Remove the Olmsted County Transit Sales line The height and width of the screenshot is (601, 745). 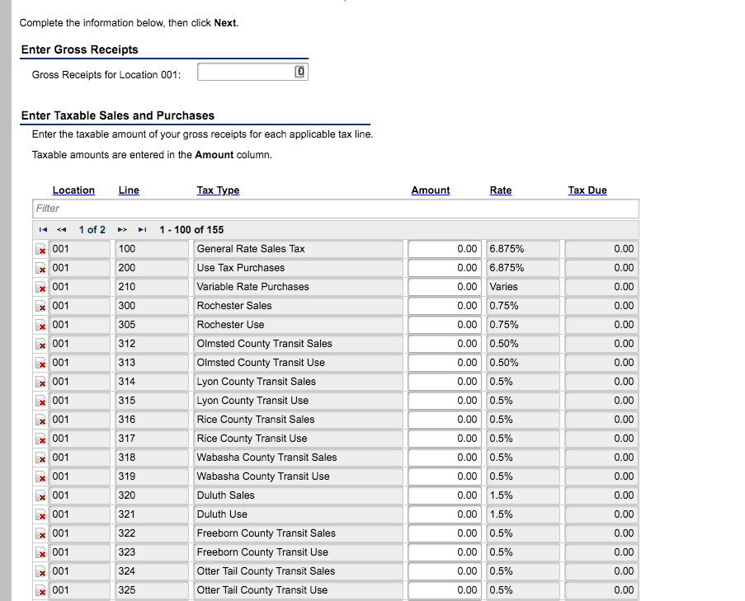pyautogui.click(x=40, y=343)
